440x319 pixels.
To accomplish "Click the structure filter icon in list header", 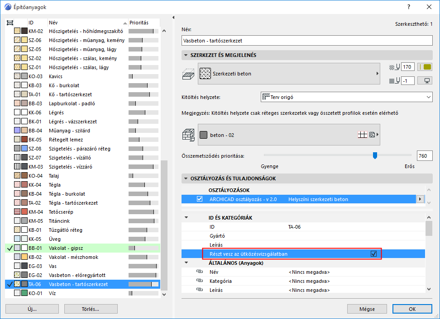I will pyautogui.click(x=10, y=23).
